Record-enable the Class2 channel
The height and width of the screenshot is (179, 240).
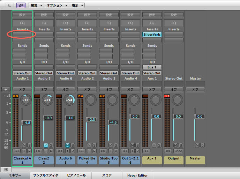51,151
